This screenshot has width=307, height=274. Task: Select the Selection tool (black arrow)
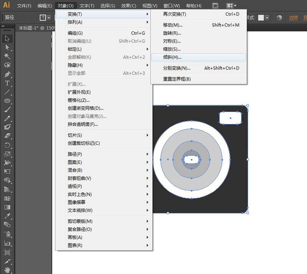(x=7, y=38)
